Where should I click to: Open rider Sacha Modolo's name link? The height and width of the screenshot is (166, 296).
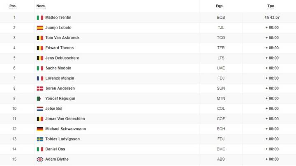(x=58, y=68)
